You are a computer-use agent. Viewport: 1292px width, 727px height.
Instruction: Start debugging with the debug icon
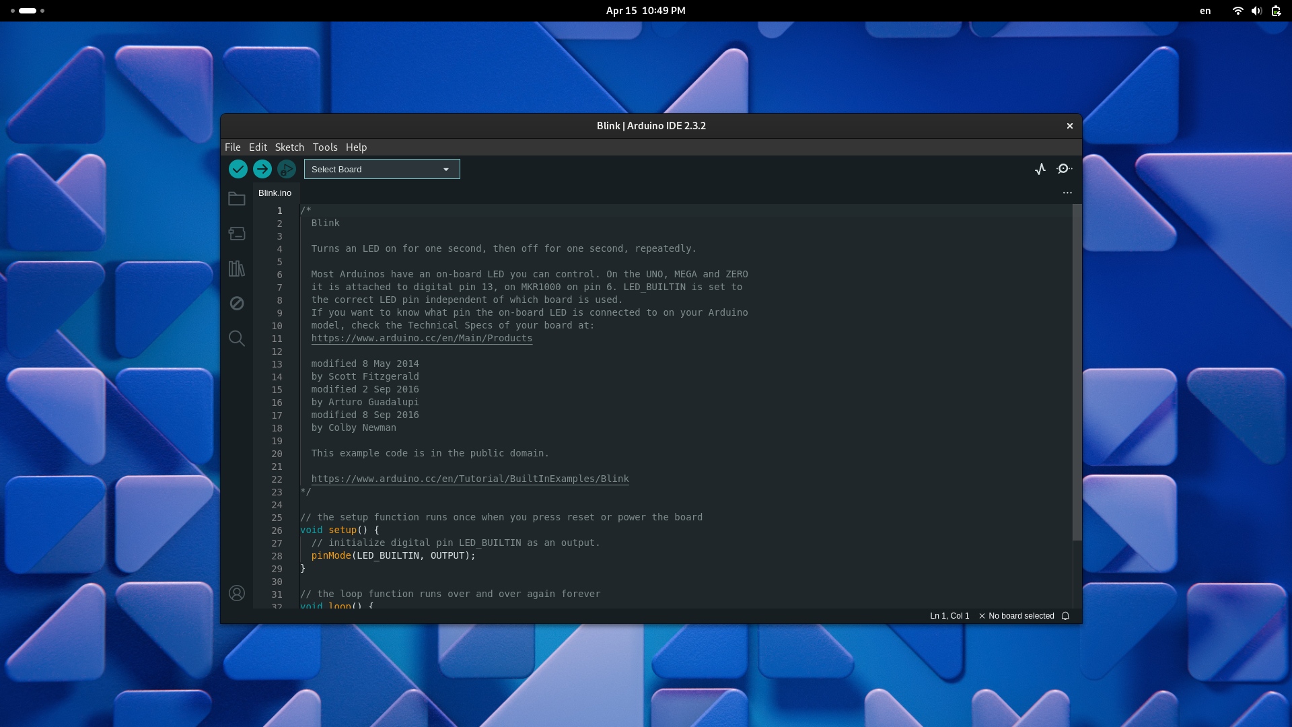(287, 169)
